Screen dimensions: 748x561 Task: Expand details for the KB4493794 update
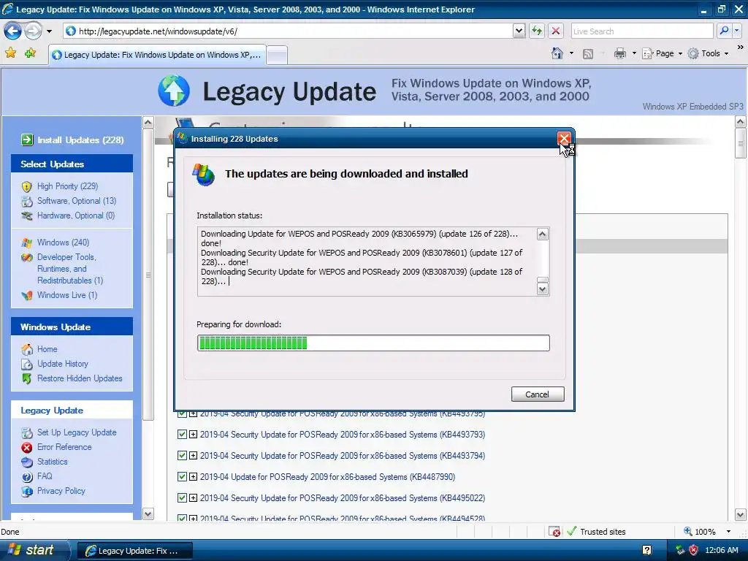click(193, 456)
